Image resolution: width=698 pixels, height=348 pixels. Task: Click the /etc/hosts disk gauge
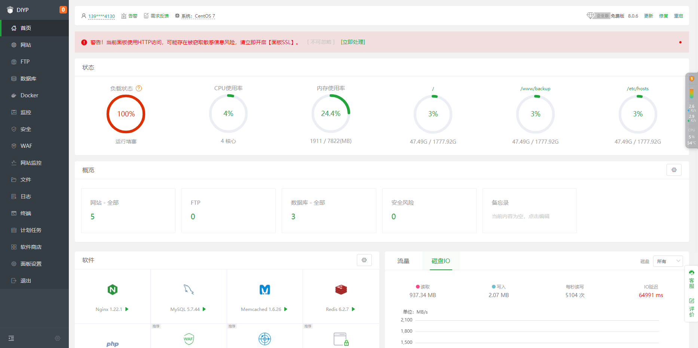coord(638,114)
